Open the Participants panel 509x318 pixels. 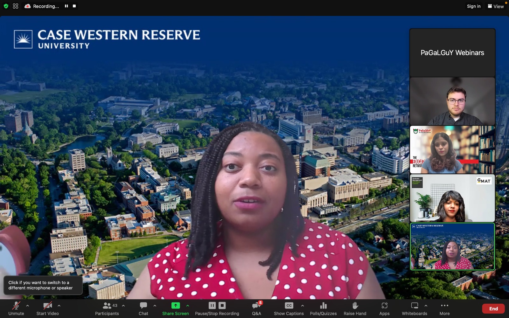[107, 308]
